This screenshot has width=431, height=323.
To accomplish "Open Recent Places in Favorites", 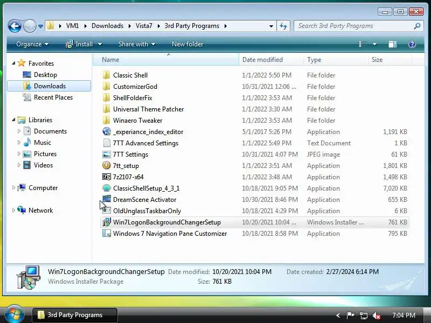I will point(47,97).
